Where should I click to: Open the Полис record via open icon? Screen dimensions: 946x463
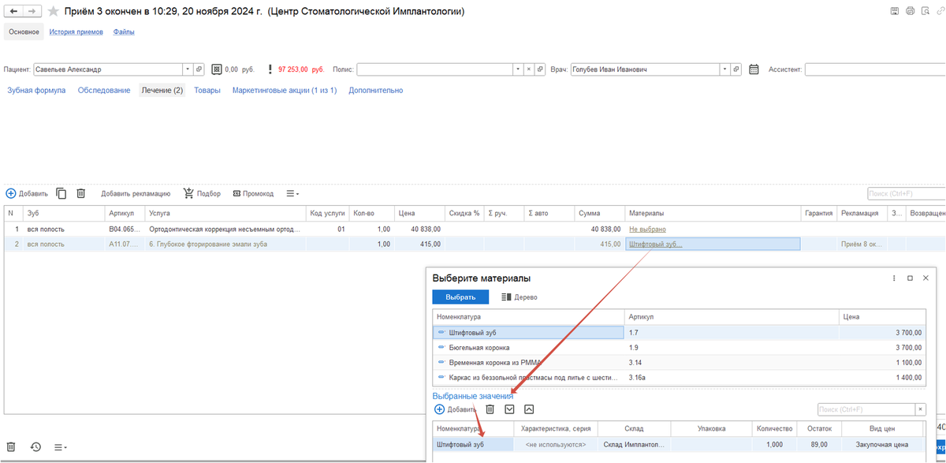(540, 69)
